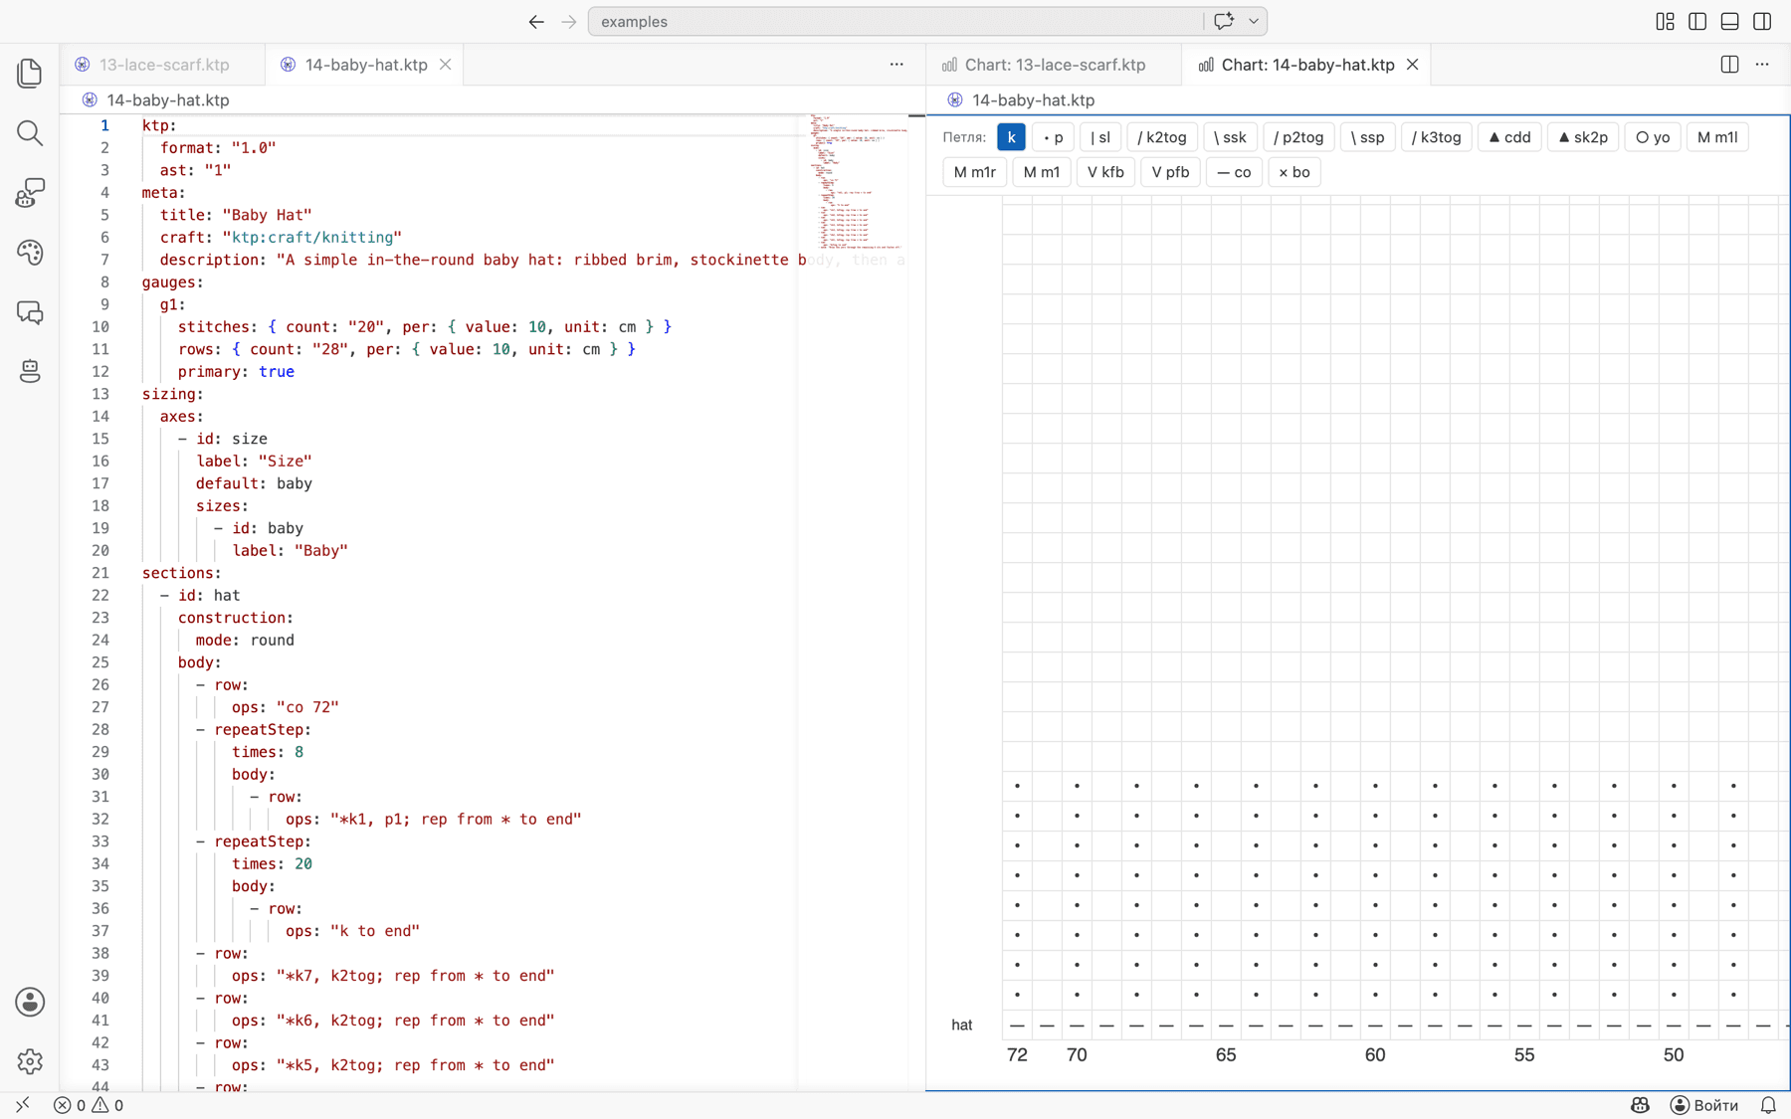Viewport: 1791px width, 1119px height.
Task: Select the p purl stitch button
Action: pyautogui.click(x=1054, y=137)
